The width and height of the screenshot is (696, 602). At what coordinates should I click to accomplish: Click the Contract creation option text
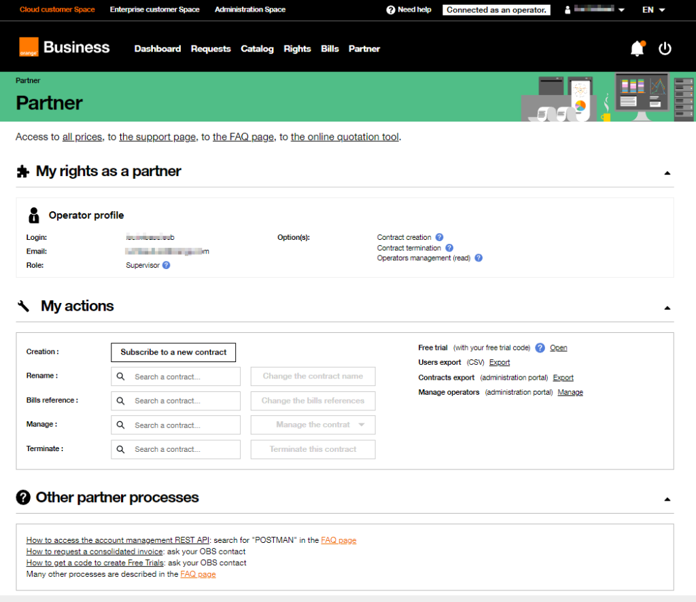pyautogui.click(x=404, y=237)
